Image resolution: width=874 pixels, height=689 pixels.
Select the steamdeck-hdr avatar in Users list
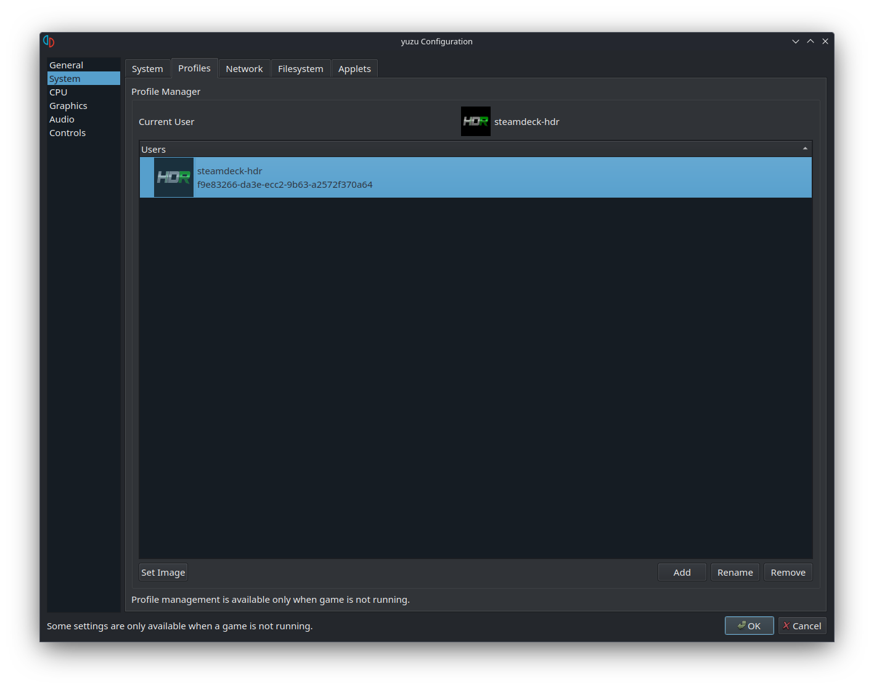(174, 177)
